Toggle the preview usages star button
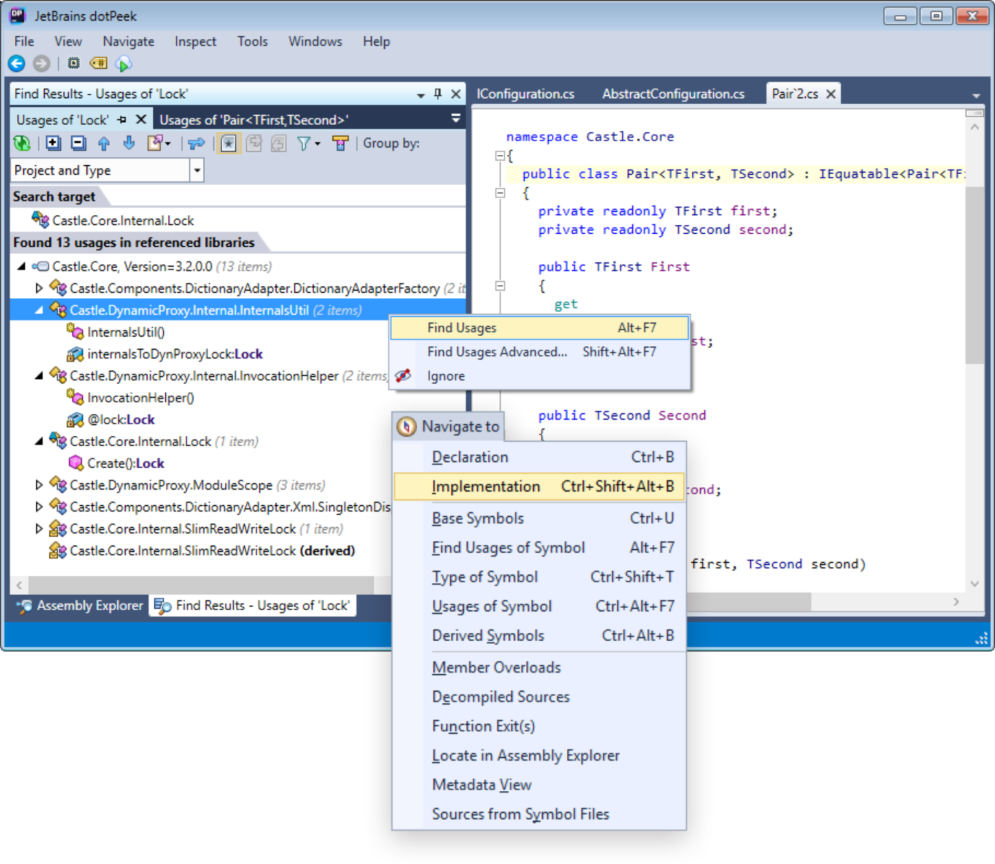 click(x=228, y=143)
